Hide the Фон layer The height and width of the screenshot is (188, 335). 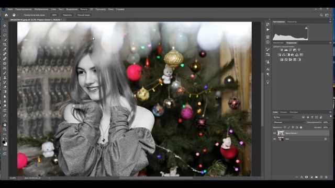coord(274,139)
